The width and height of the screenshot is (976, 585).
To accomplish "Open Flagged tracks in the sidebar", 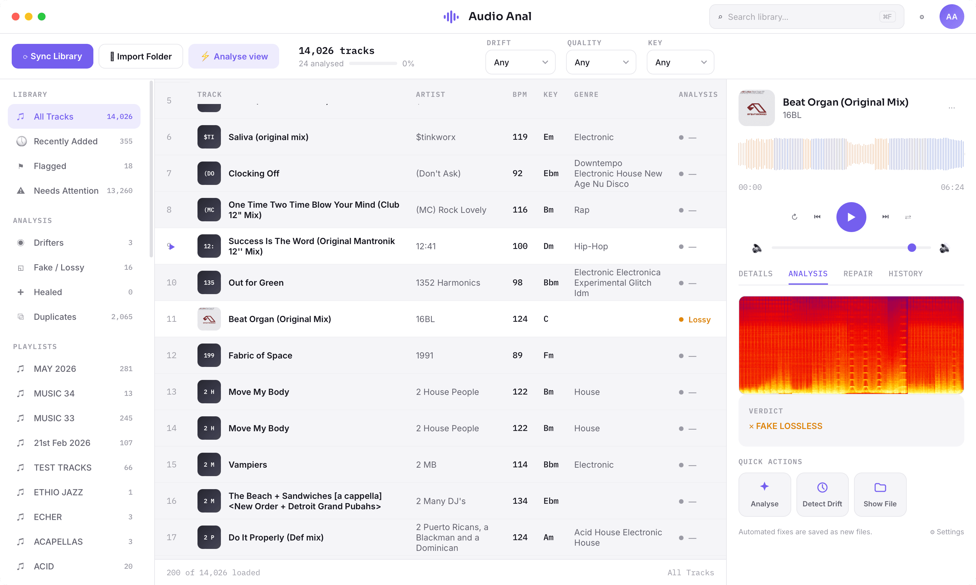I will (x=74, y=166).
